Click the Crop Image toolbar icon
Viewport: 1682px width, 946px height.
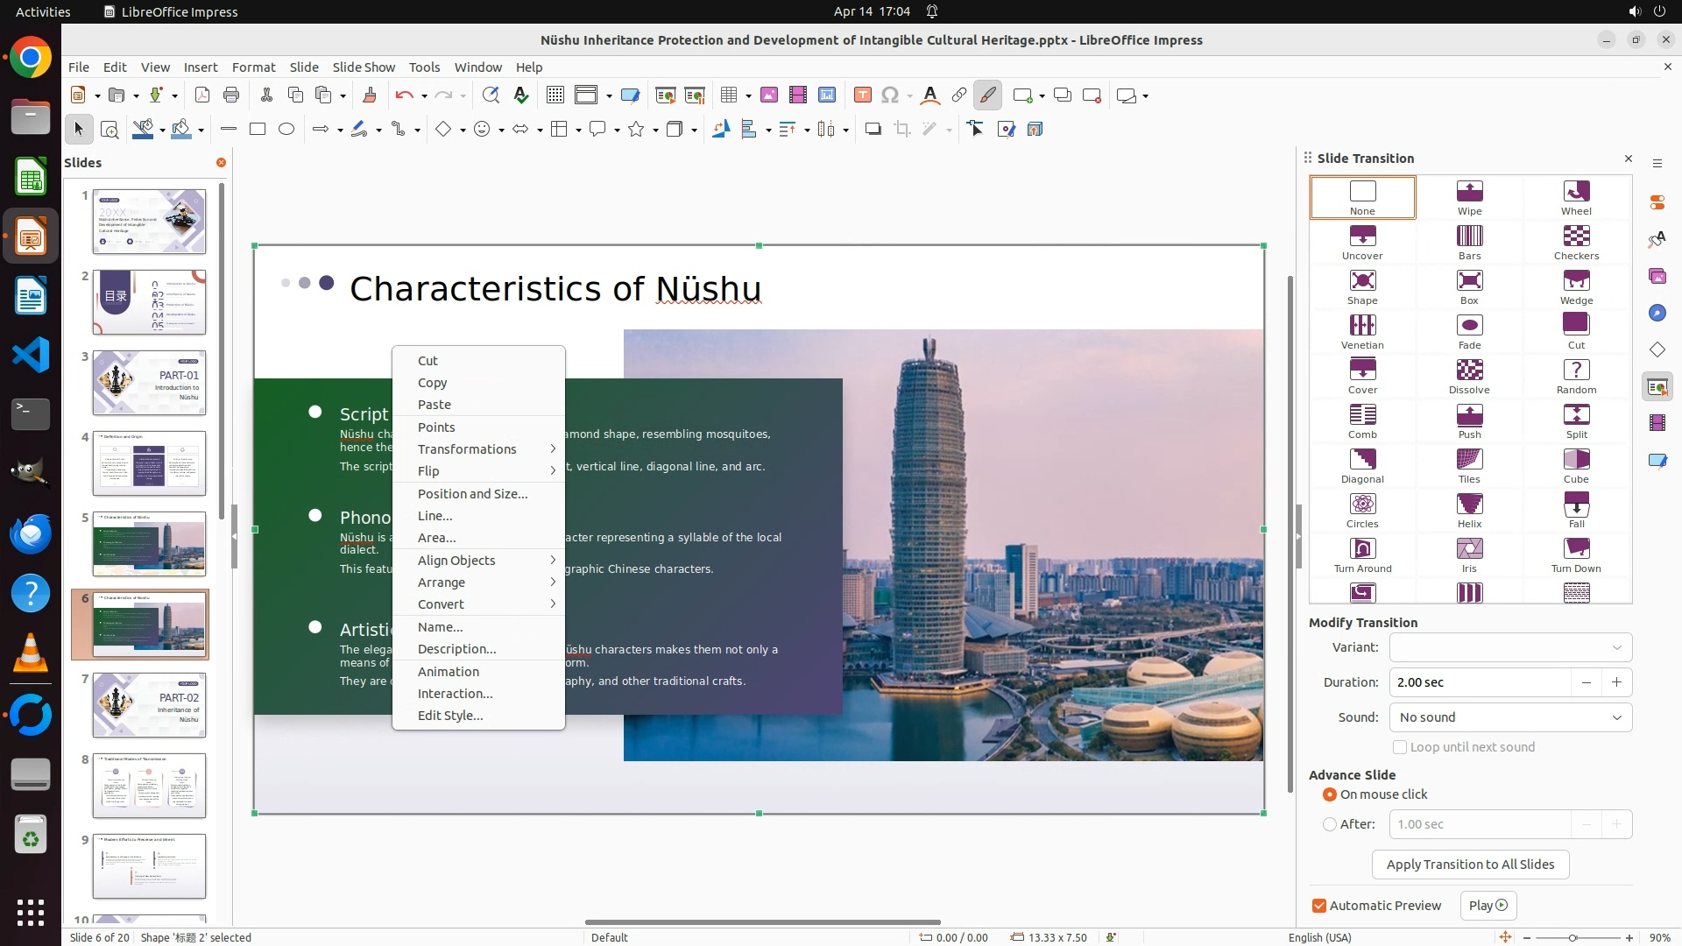tap(901, 130)
